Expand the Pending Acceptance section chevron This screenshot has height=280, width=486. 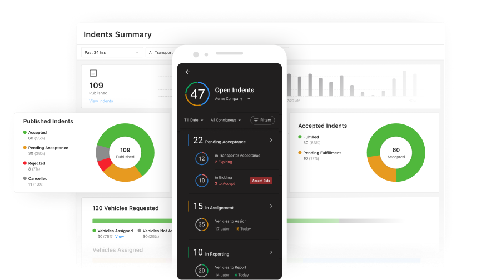[271, 140]
